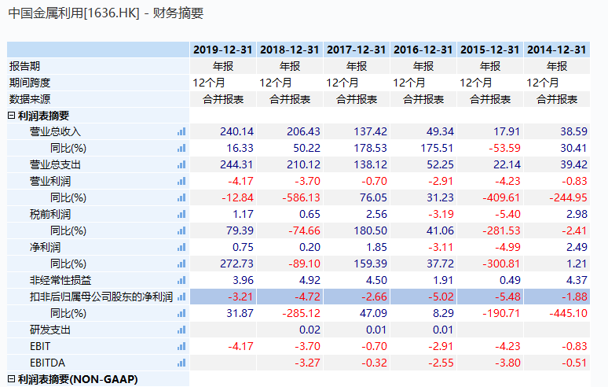The image size is (608, 387).
Task: Click non-recurring value 3.96 for 2019
Action: (x=243, y=280)
